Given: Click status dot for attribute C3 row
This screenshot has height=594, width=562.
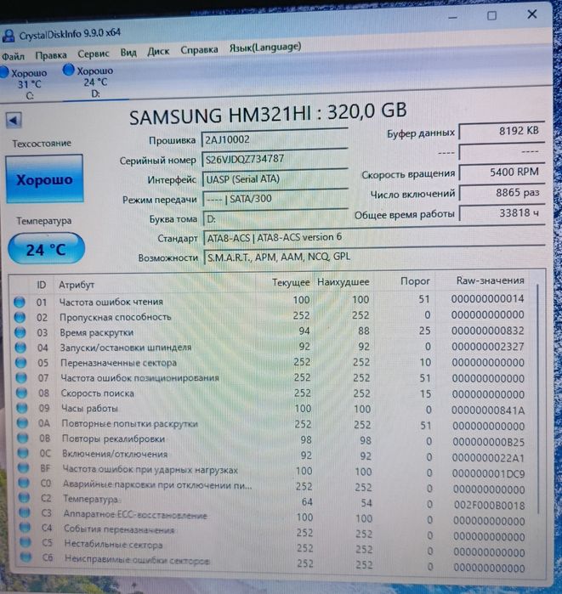Looking at the screenshot, I should (25, 512).
